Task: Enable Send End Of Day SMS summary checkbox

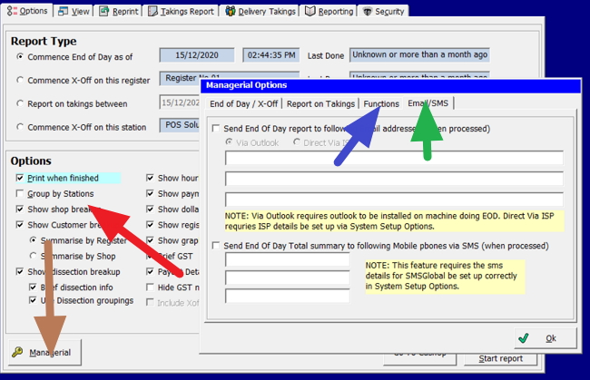Action: pyautogui.click(x=216, y=246)
